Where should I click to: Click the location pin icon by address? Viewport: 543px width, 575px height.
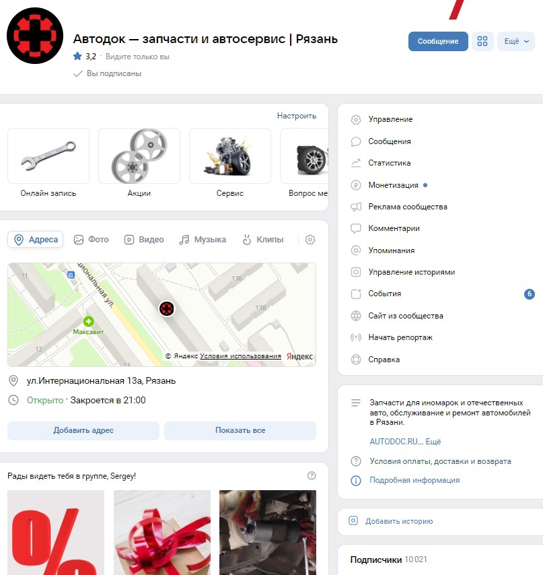click(x=13, y=380)
